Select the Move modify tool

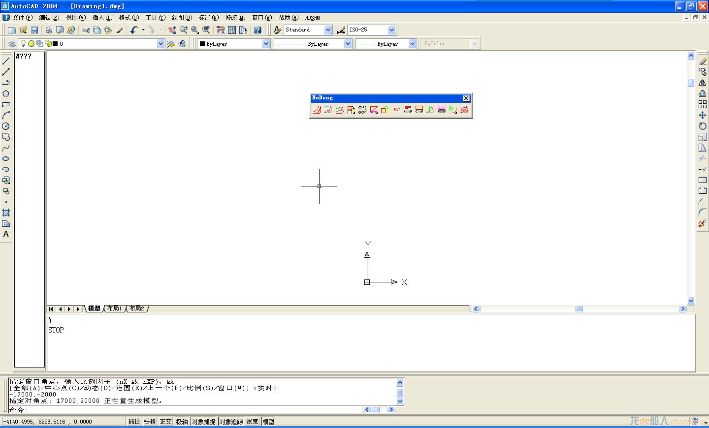(703, 115)
